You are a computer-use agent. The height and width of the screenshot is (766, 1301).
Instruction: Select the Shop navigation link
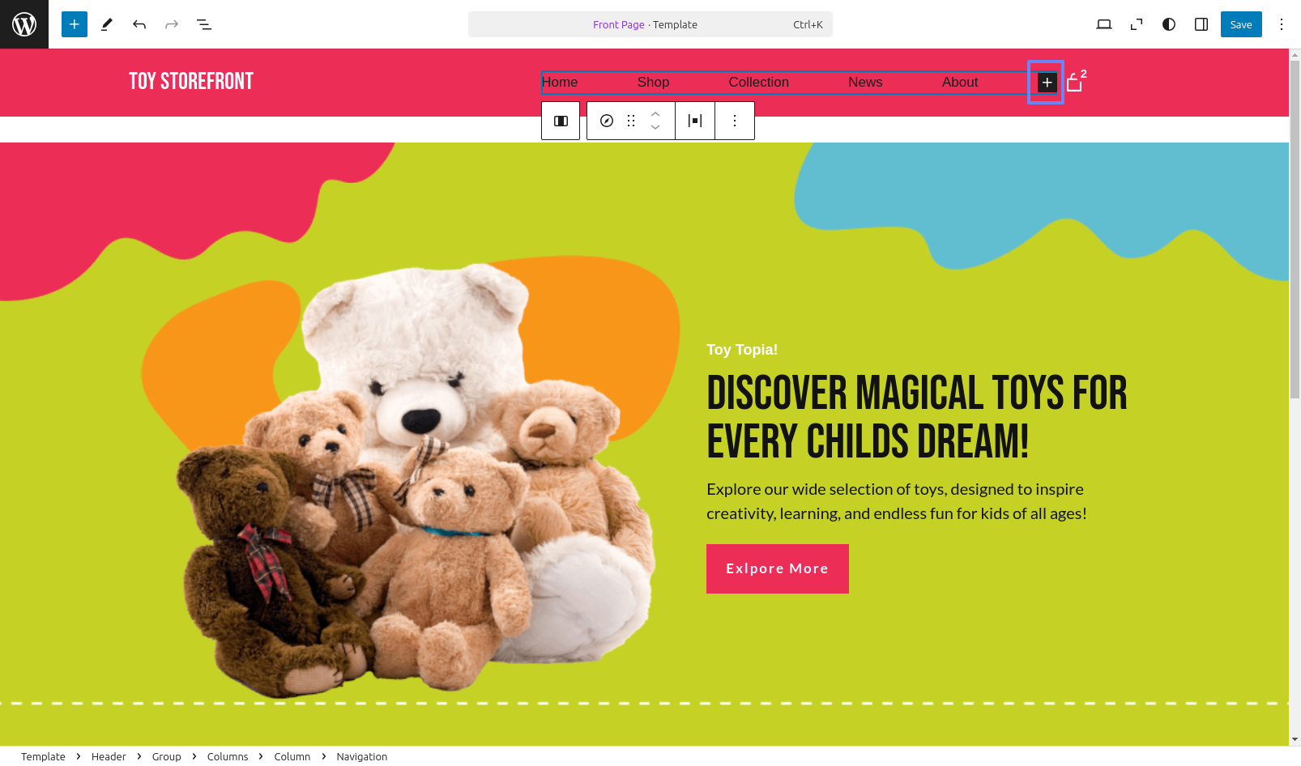click(653, 83)
